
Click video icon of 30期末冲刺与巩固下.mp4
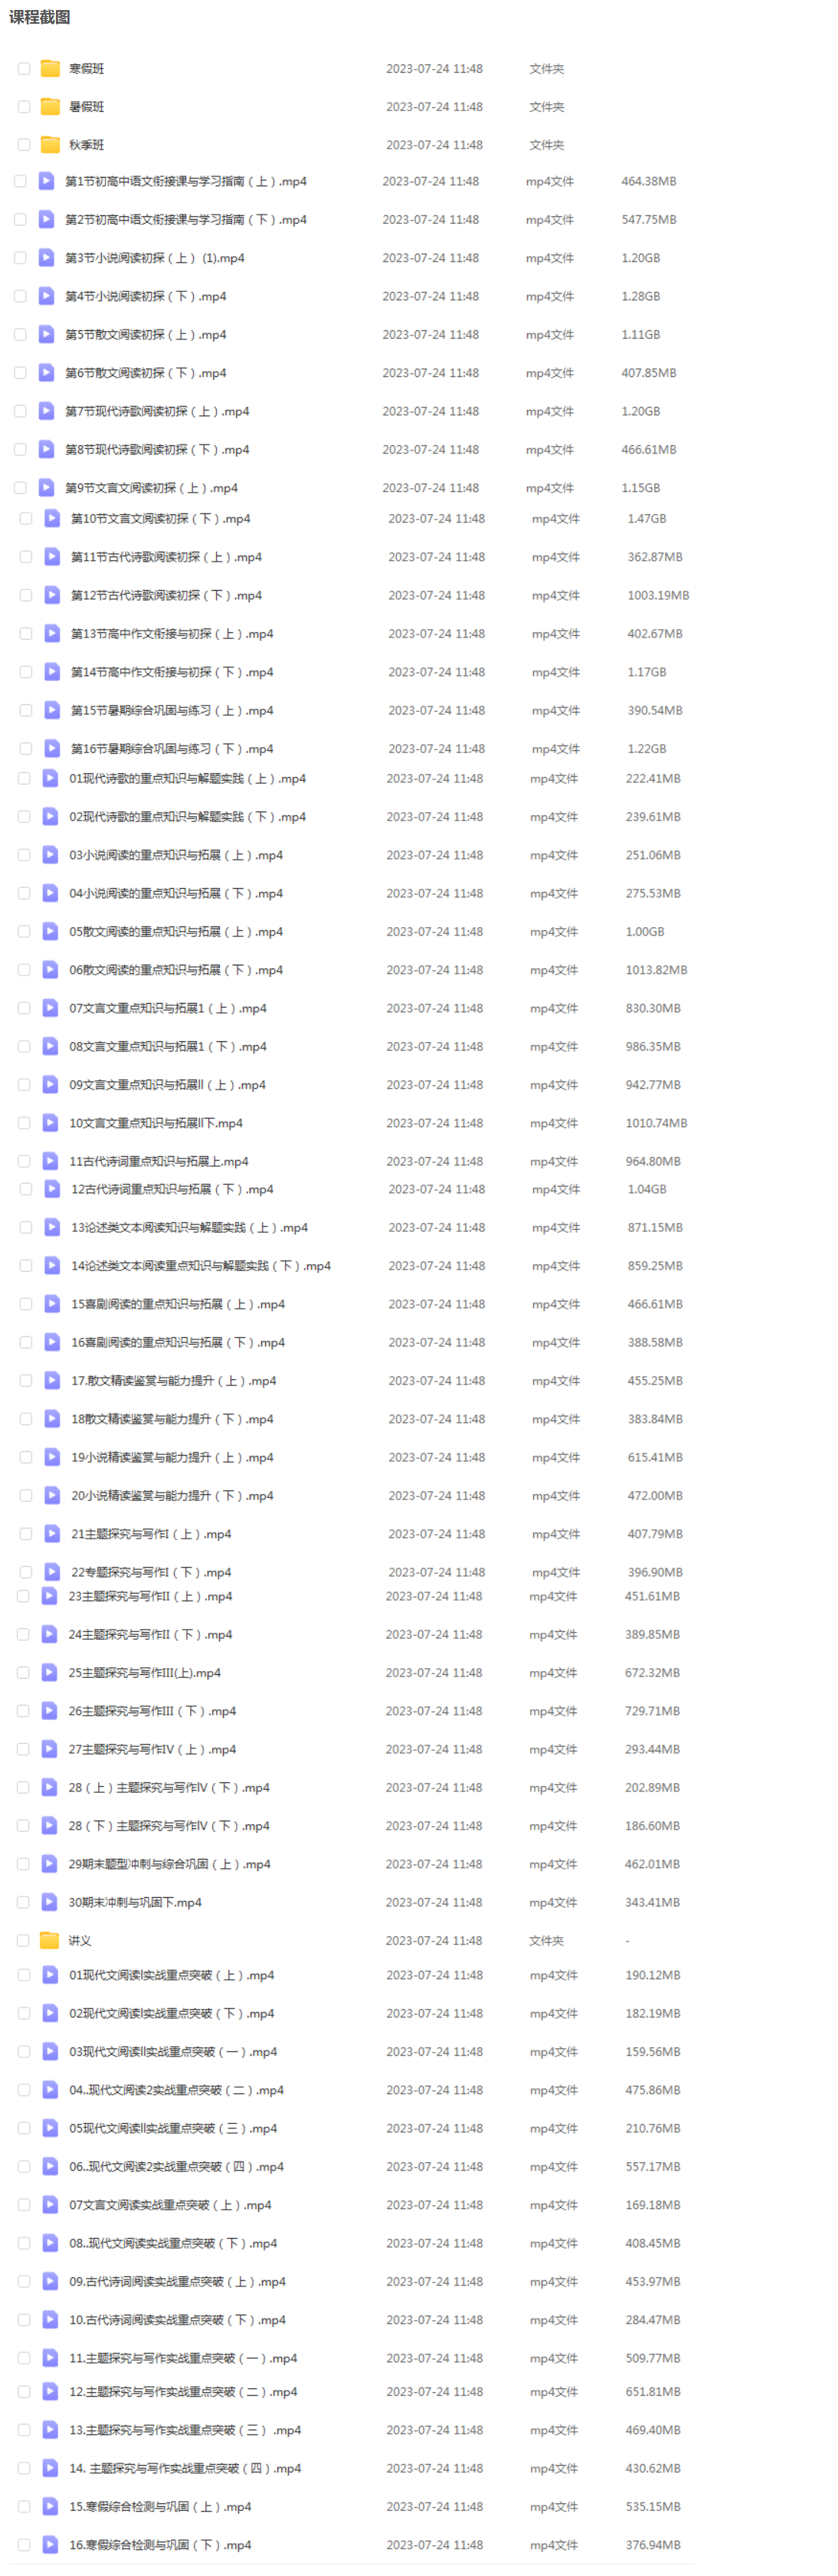[49, 1903]
